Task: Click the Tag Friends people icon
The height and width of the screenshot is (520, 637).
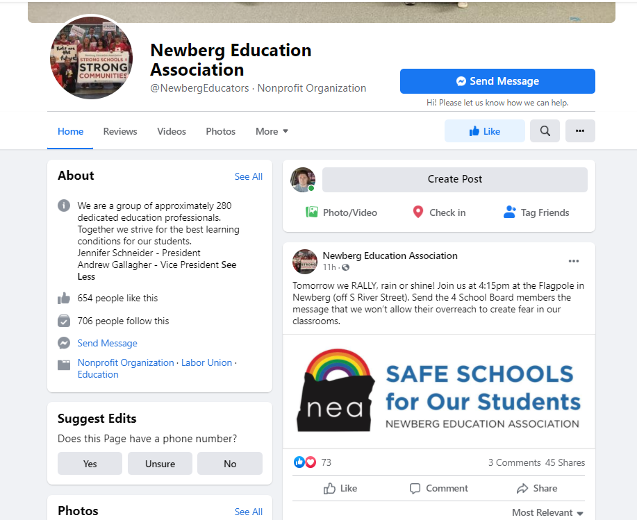Action: 509,212
